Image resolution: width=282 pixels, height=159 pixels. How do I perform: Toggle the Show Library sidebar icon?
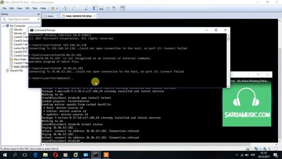[x=95, y=8]
